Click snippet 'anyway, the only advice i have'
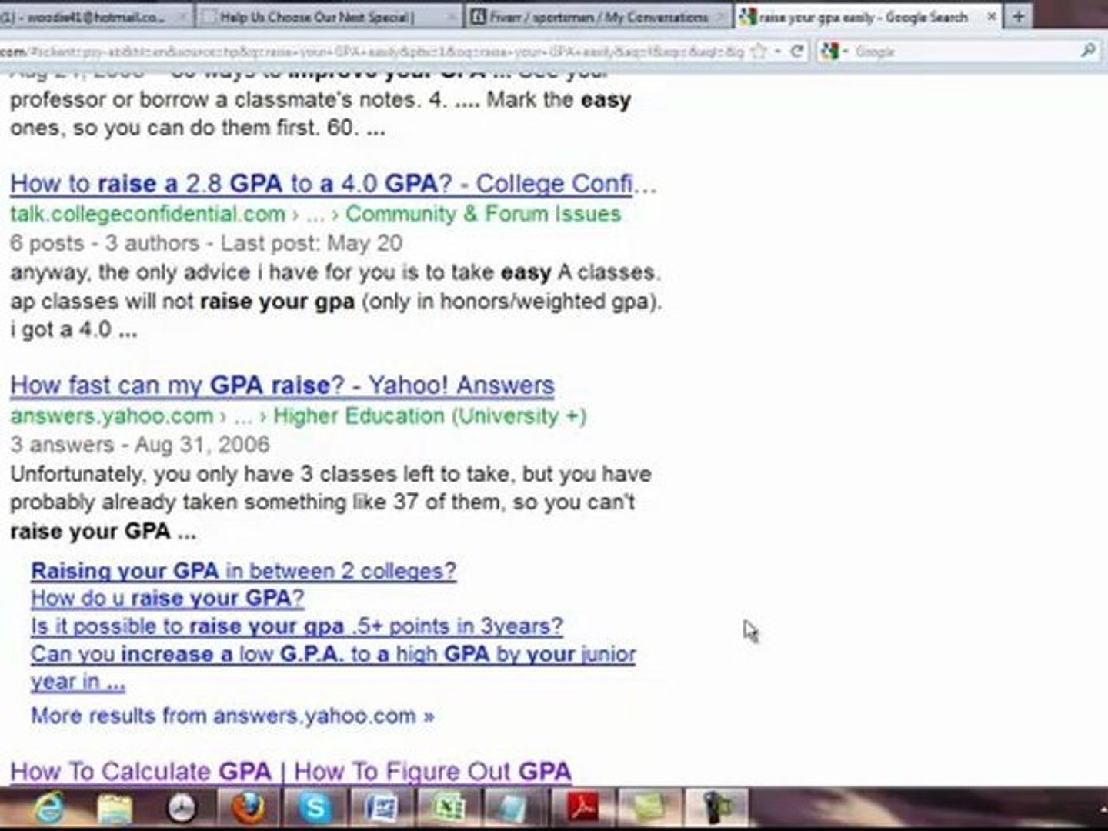The image size is (1108, 831). 335,272
